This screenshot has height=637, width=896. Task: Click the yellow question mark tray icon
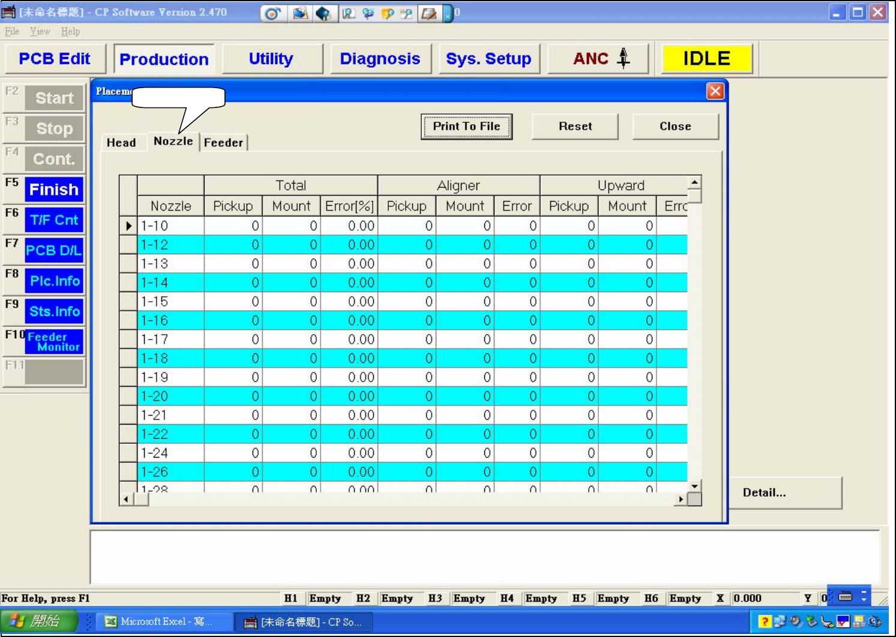click(x=764, y=621)
